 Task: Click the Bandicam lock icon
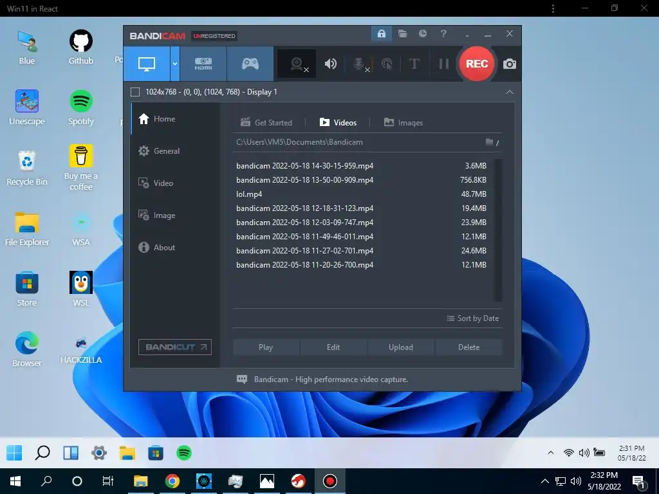(x=382, y=34)
